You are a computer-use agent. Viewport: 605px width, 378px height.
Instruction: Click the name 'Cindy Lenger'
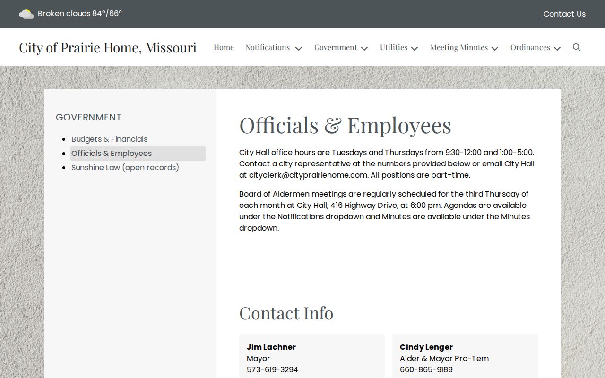[x=426, y=347]
